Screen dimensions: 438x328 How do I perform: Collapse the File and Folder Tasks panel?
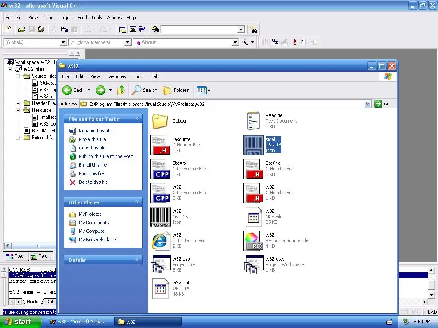pos(136,119)
